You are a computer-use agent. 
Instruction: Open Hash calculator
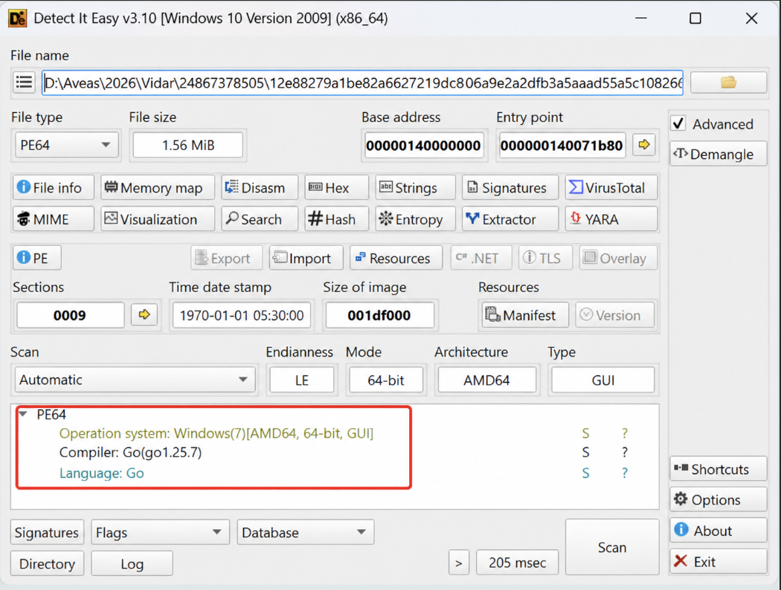point(337,219)
